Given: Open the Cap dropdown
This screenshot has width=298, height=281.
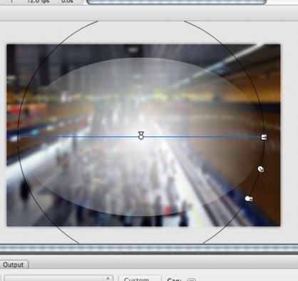Looking at the screenshot, I should tap(192, 280).
